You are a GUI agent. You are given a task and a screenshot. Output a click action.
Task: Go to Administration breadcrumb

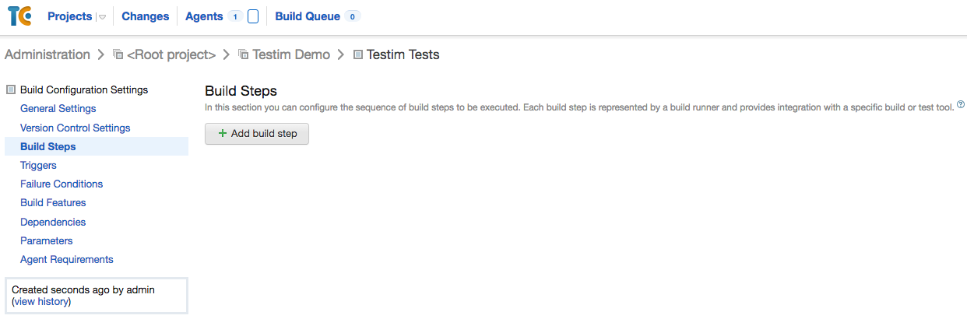coord(47,54)
